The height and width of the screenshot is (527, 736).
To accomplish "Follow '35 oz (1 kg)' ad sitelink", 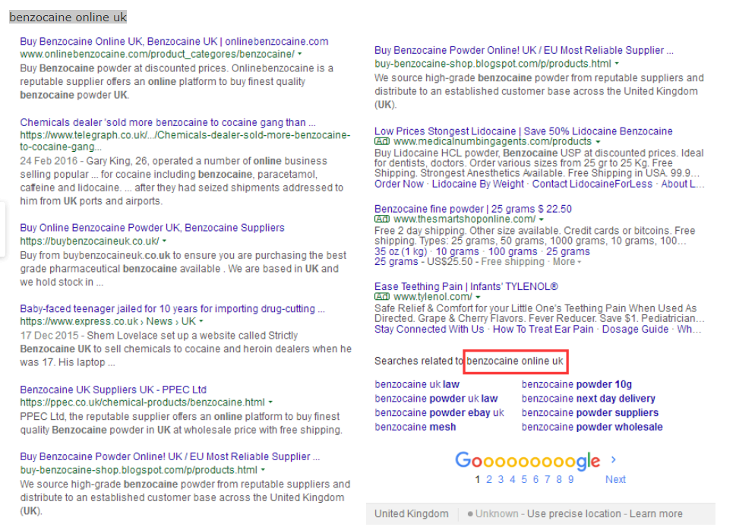I will (401, 251).
